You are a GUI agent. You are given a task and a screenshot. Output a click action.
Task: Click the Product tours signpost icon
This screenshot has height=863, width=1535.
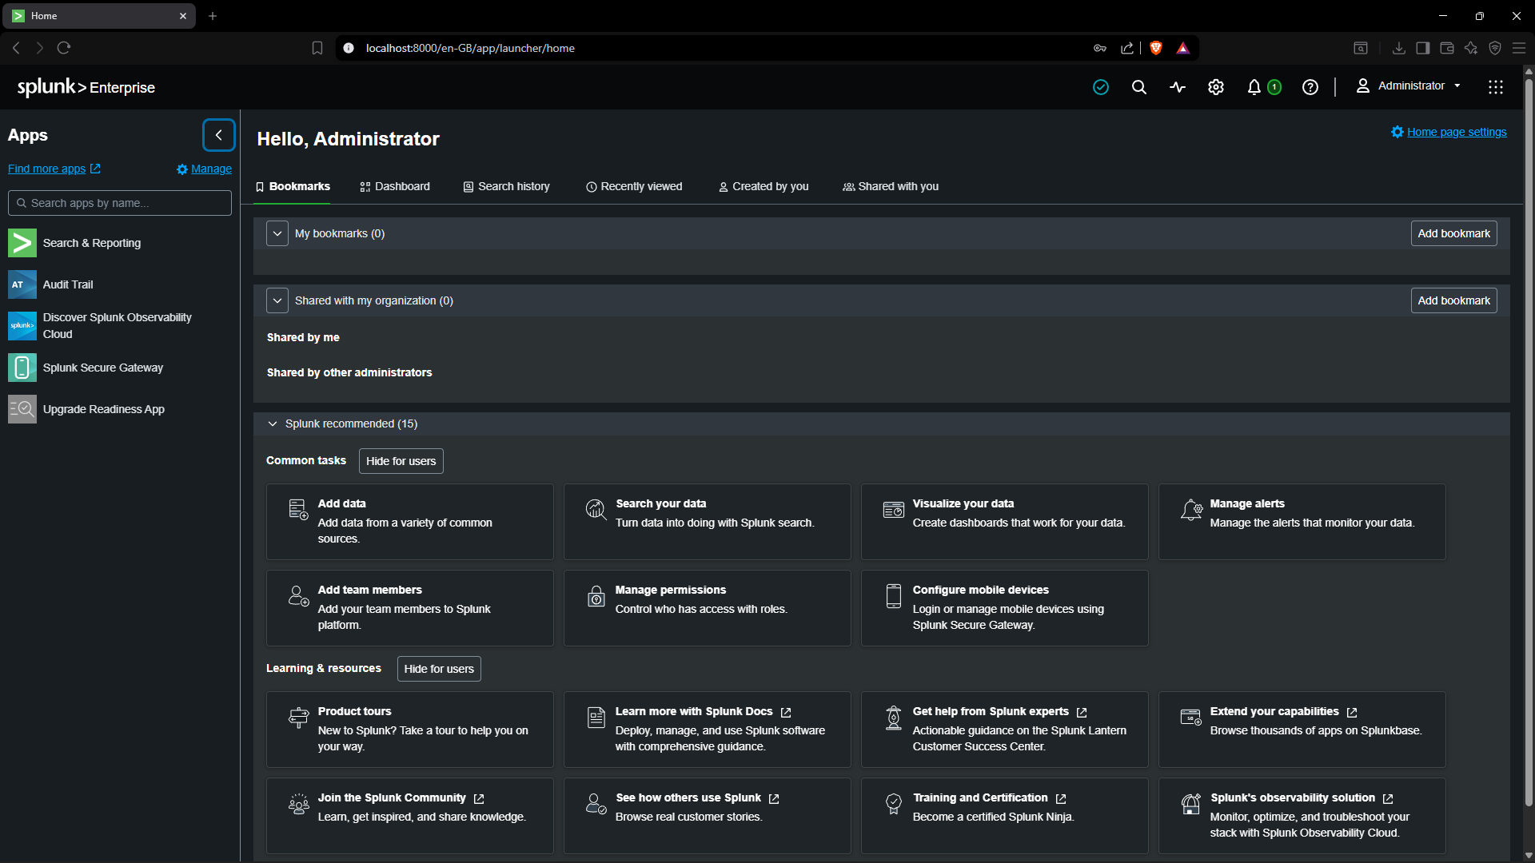298,718
